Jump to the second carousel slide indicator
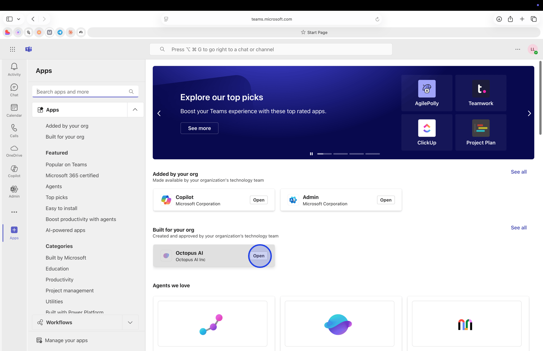This screenshot has height=351, width=543. tap(340, 154)
